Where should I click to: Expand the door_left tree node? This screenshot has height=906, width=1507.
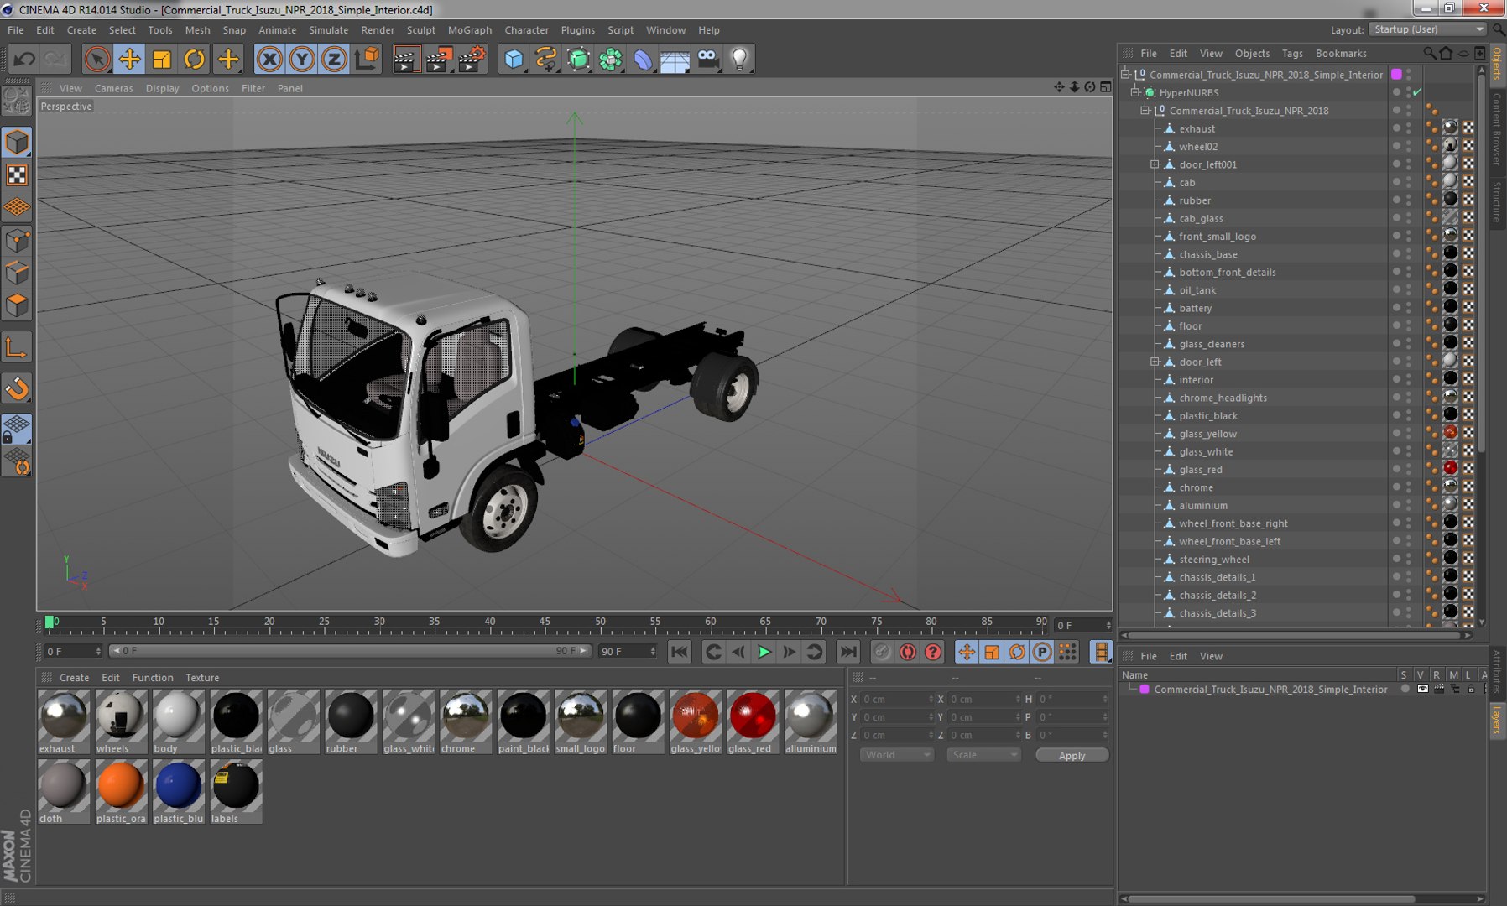[1155, 362]
